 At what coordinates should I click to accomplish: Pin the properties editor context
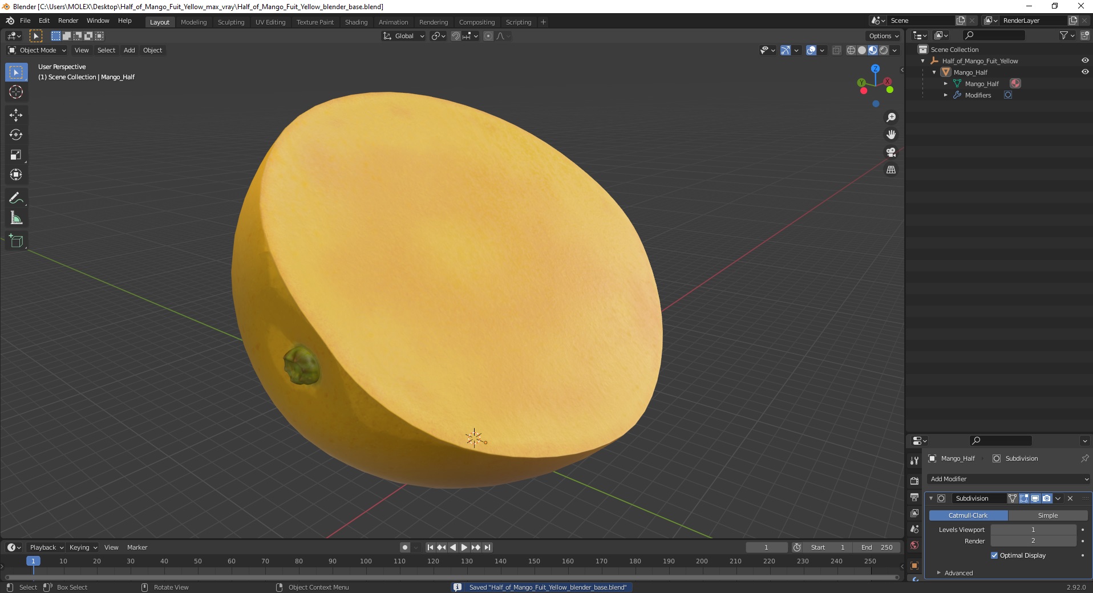tap(1084, 458)
